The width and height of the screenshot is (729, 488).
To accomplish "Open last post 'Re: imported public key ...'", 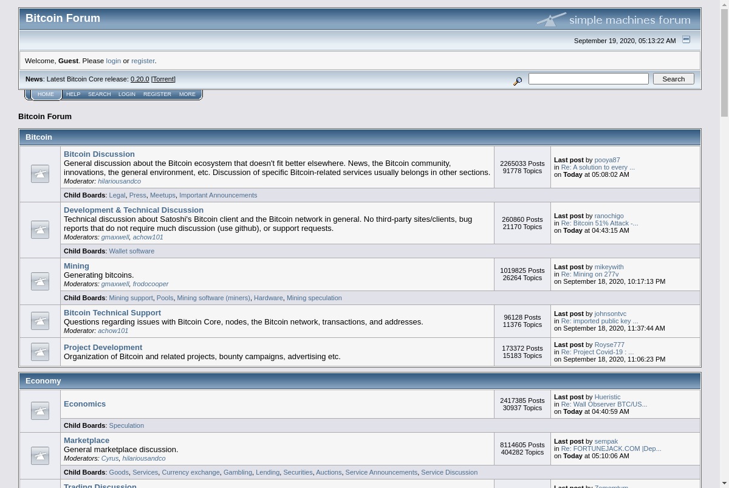I will pyautogui.click(x=600, y=321).
